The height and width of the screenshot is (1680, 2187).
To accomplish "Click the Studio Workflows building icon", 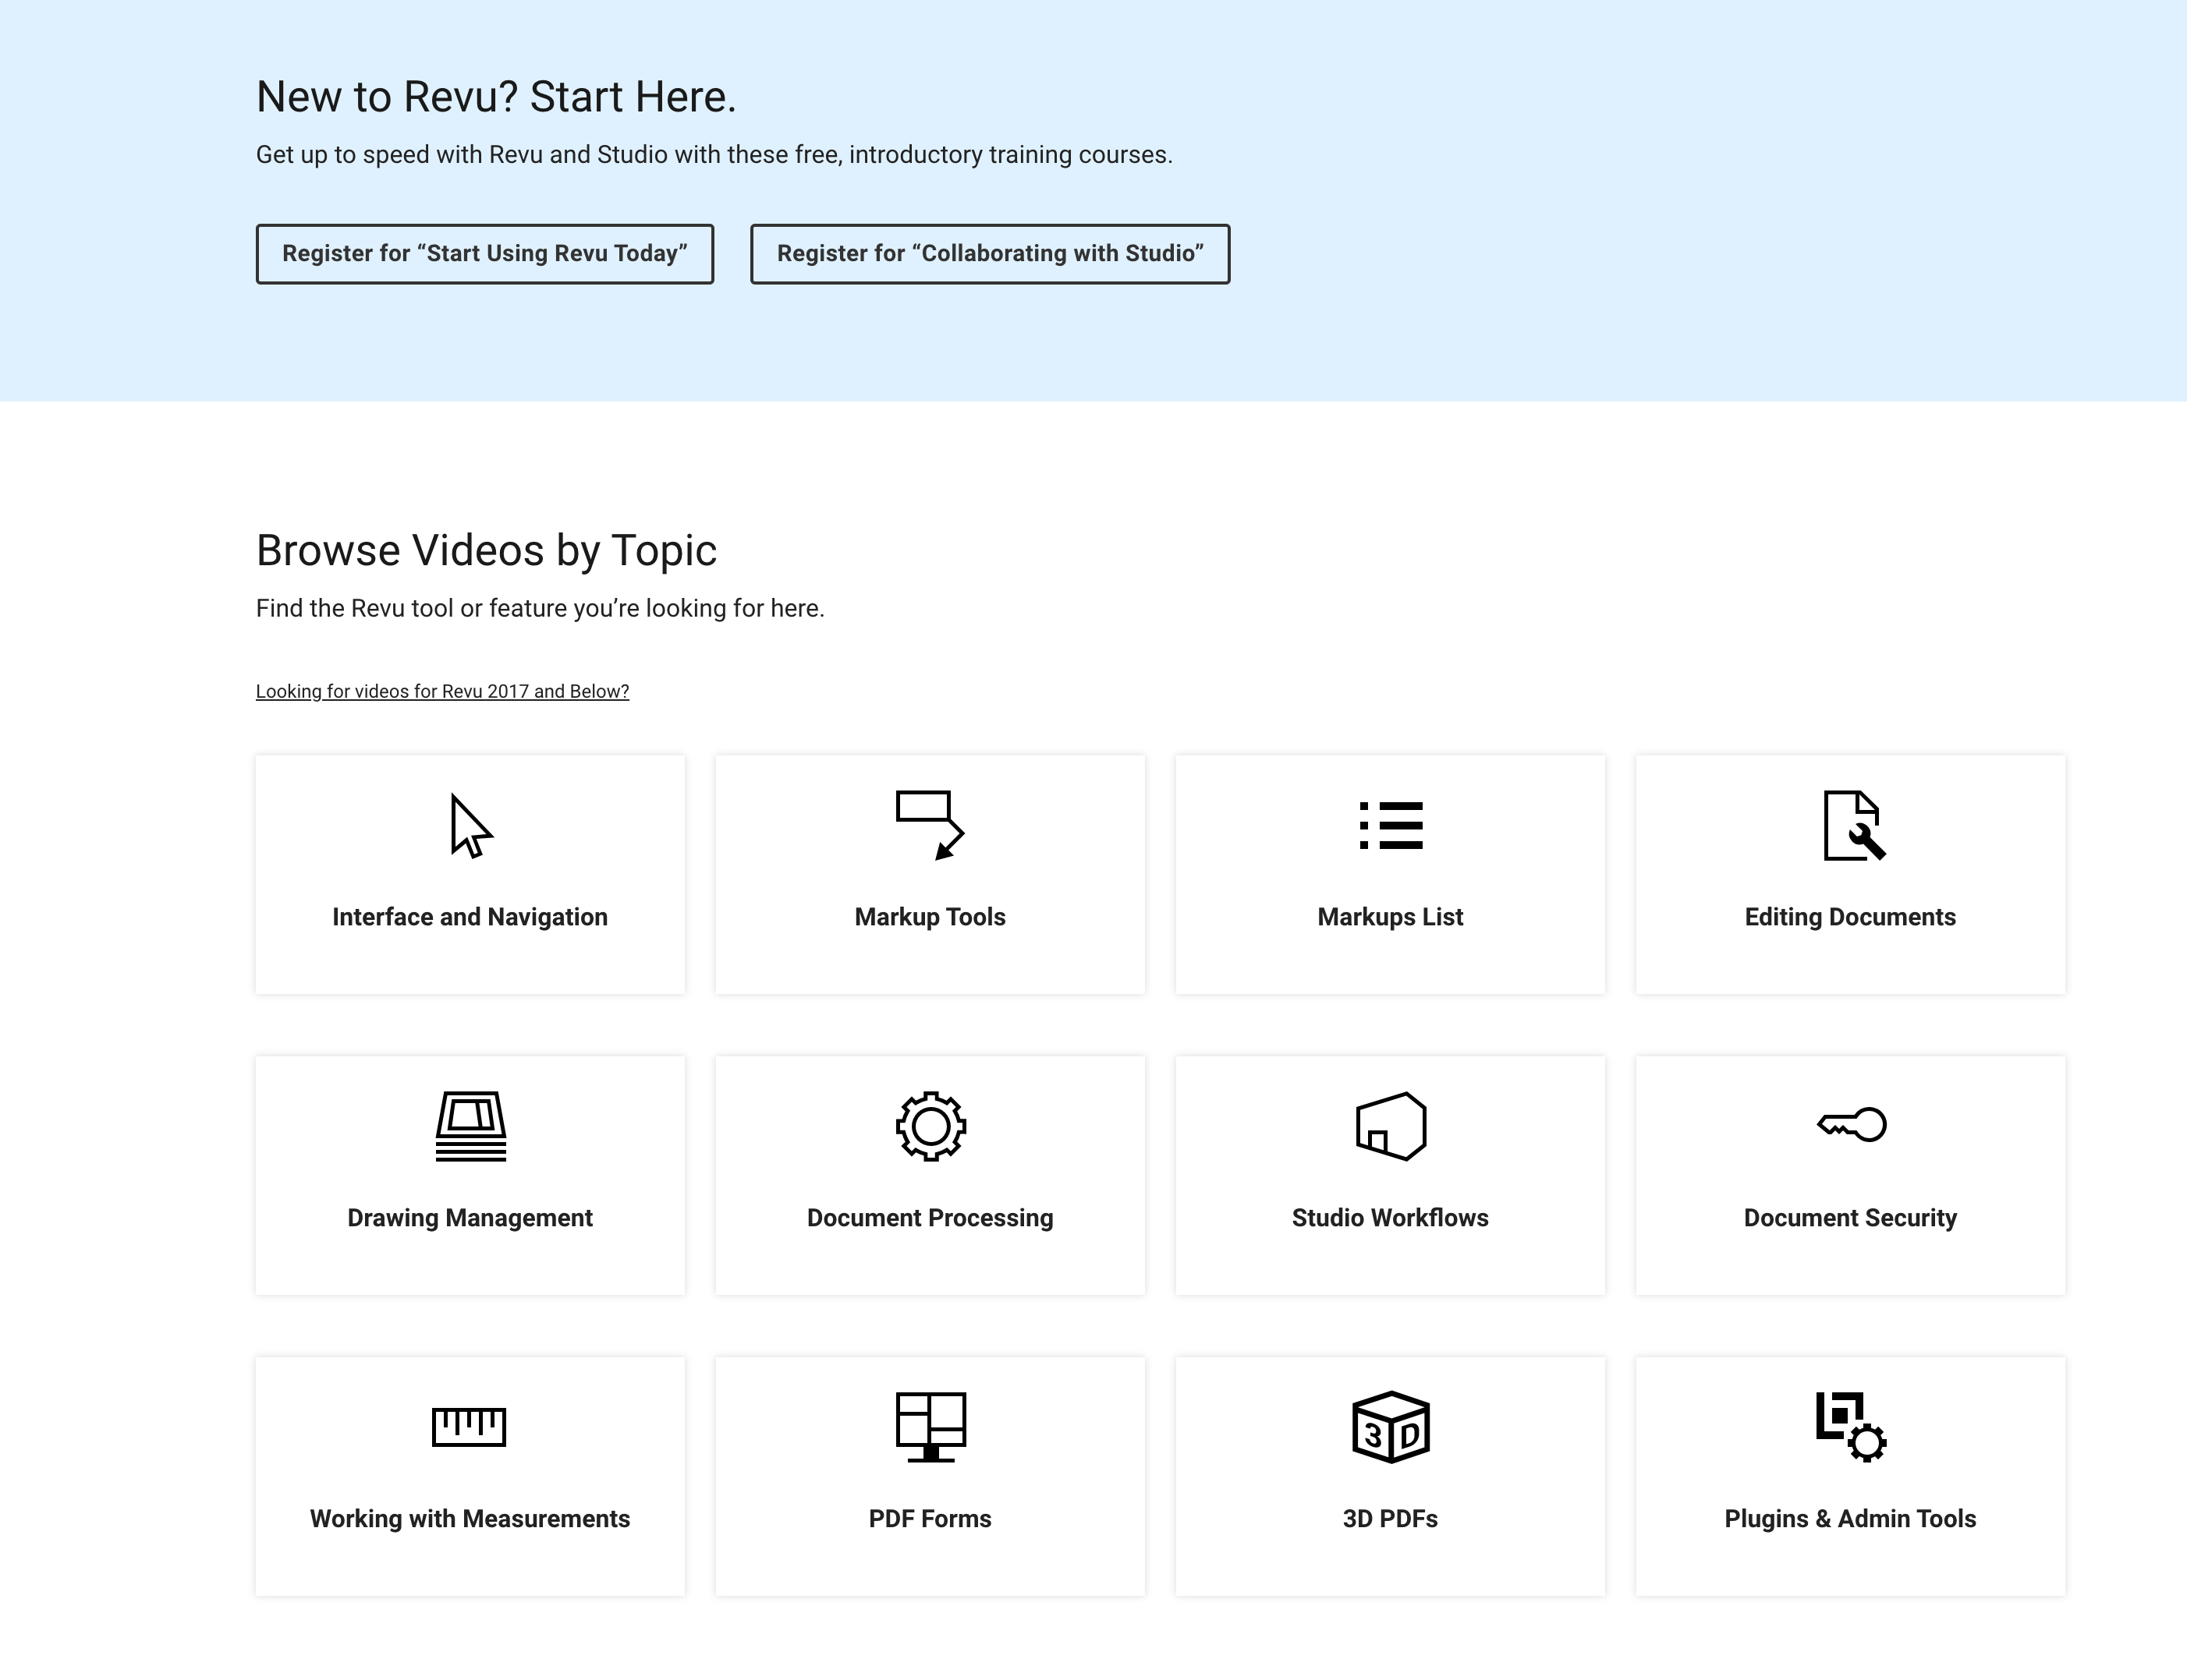I will coord(1391,1126).
